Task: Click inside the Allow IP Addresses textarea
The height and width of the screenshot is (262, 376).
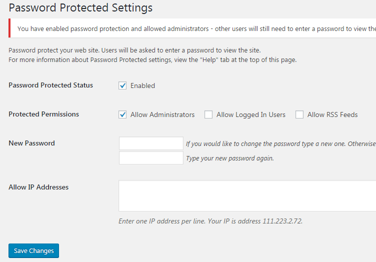Action: [x=247, y=195]
